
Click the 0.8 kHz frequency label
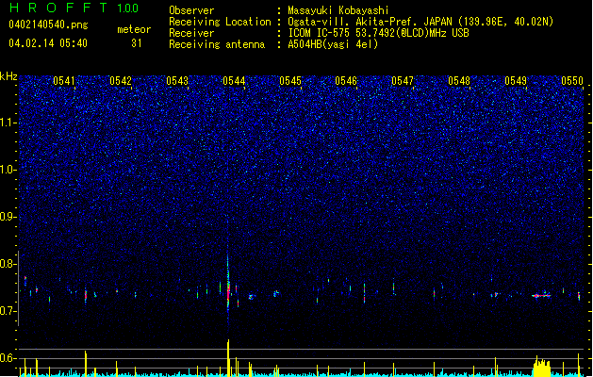8,264
